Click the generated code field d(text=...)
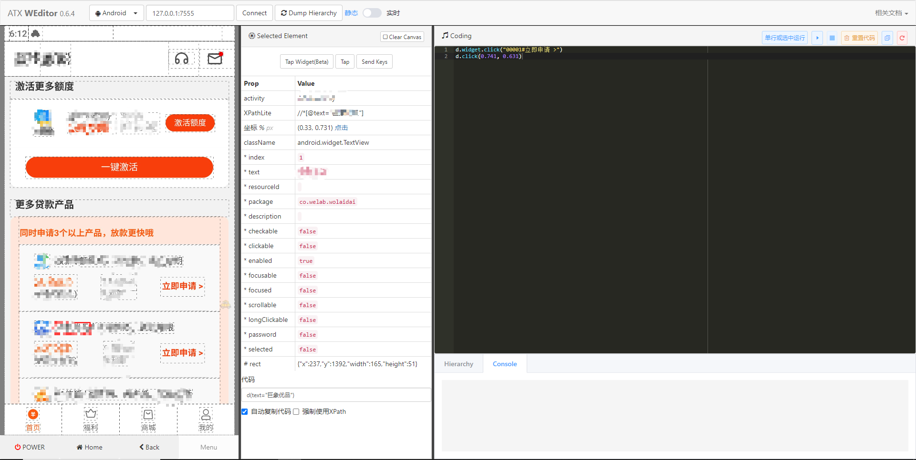Image resolution: width=916 pixels, height=460 pixels. 336,395
